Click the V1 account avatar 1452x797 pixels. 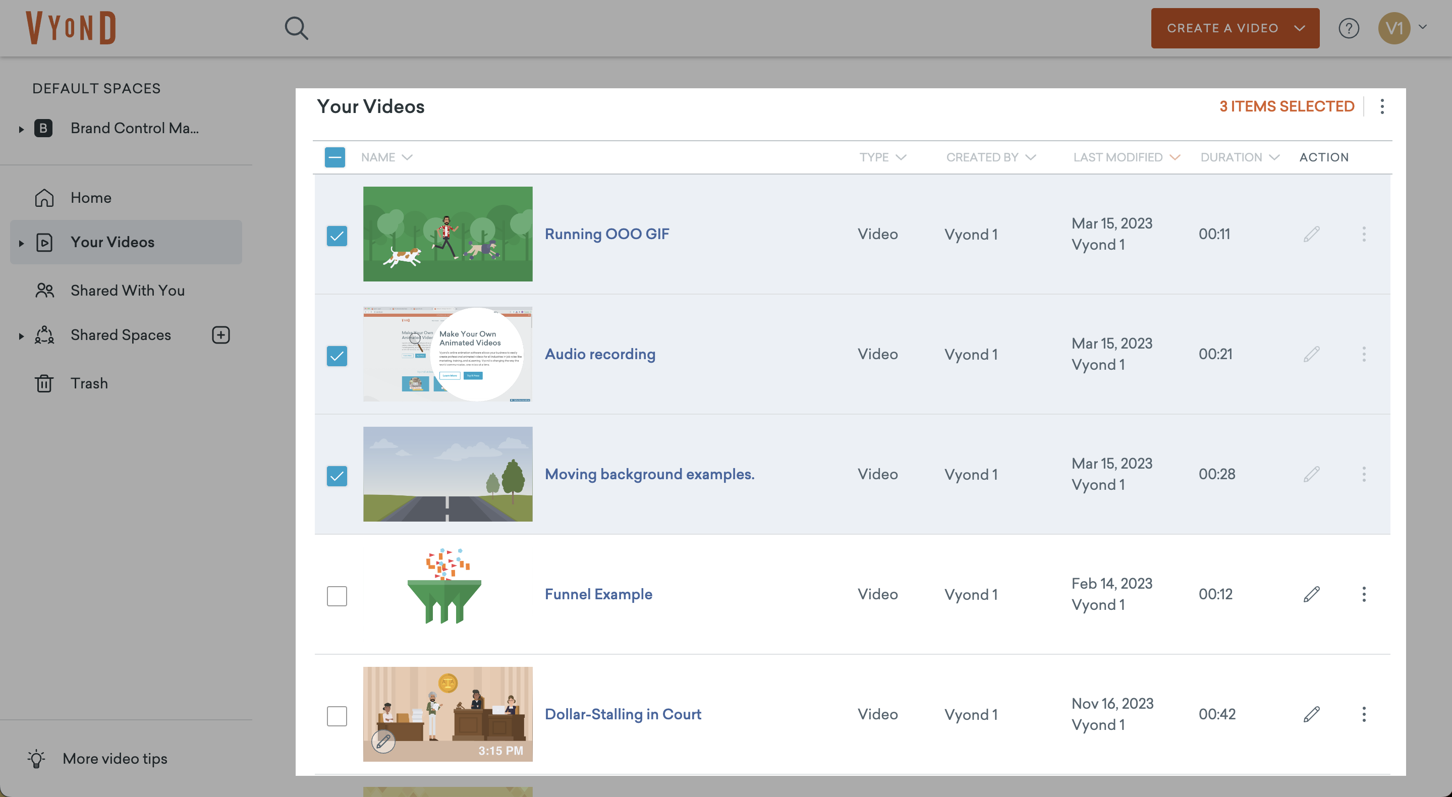click(1394, 28)
